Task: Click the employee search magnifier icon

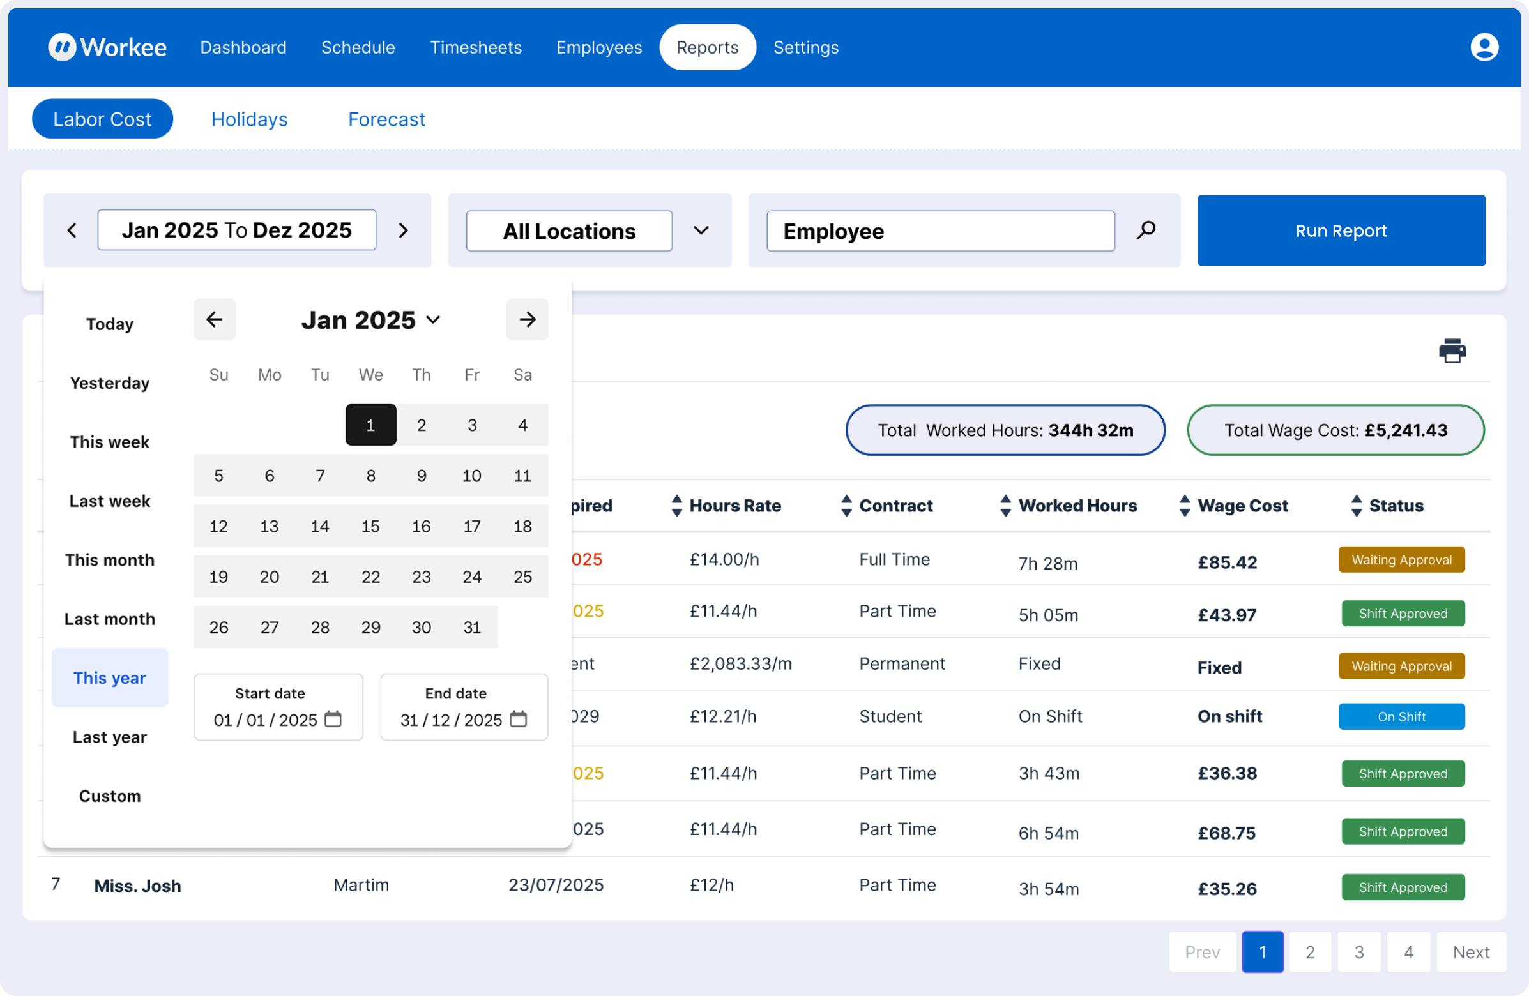Action: point(1145,230)
